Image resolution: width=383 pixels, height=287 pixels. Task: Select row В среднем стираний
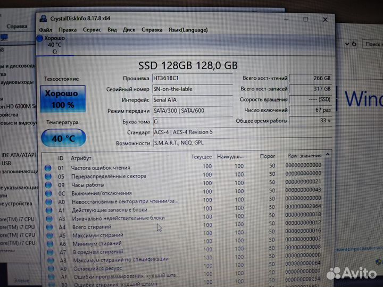coord(183,250)
